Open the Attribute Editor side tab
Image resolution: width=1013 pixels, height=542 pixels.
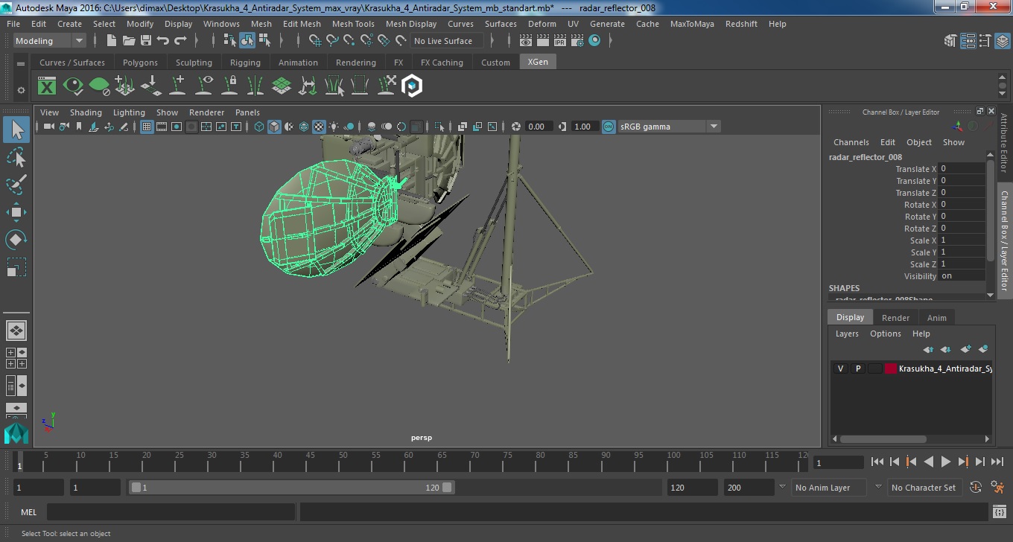1004,143
